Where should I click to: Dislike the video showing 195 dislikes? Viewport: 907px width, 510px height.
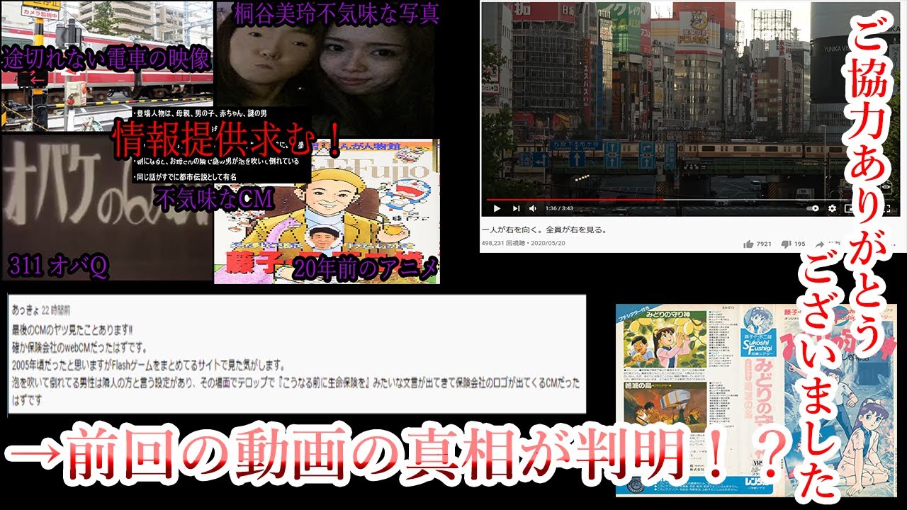794,244
